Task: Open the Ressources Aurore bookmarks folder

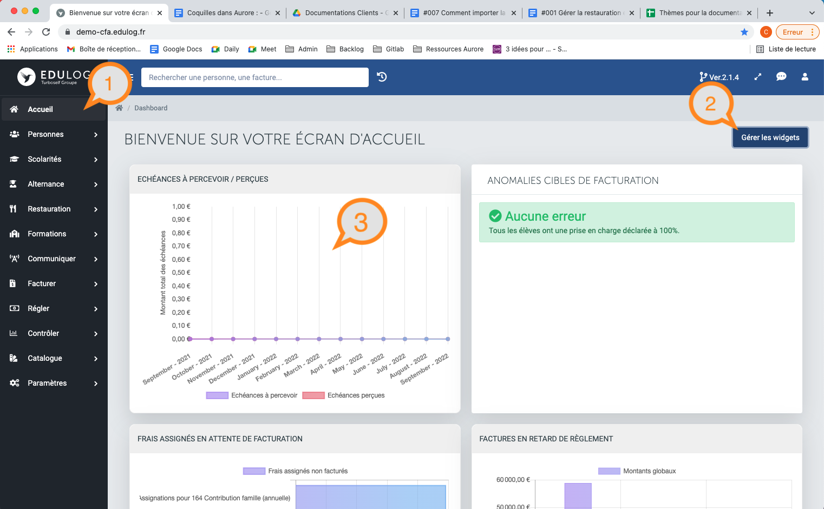Action: (448, 49)
